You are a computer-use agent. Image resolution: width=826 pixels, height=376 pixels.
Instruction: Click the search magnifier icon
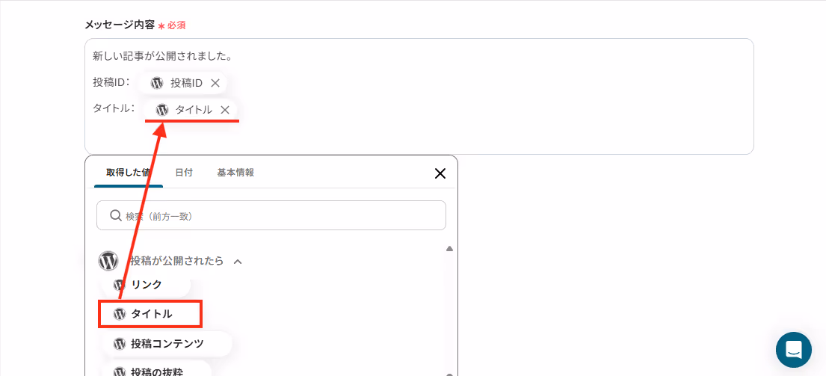(x=115, y=215)
